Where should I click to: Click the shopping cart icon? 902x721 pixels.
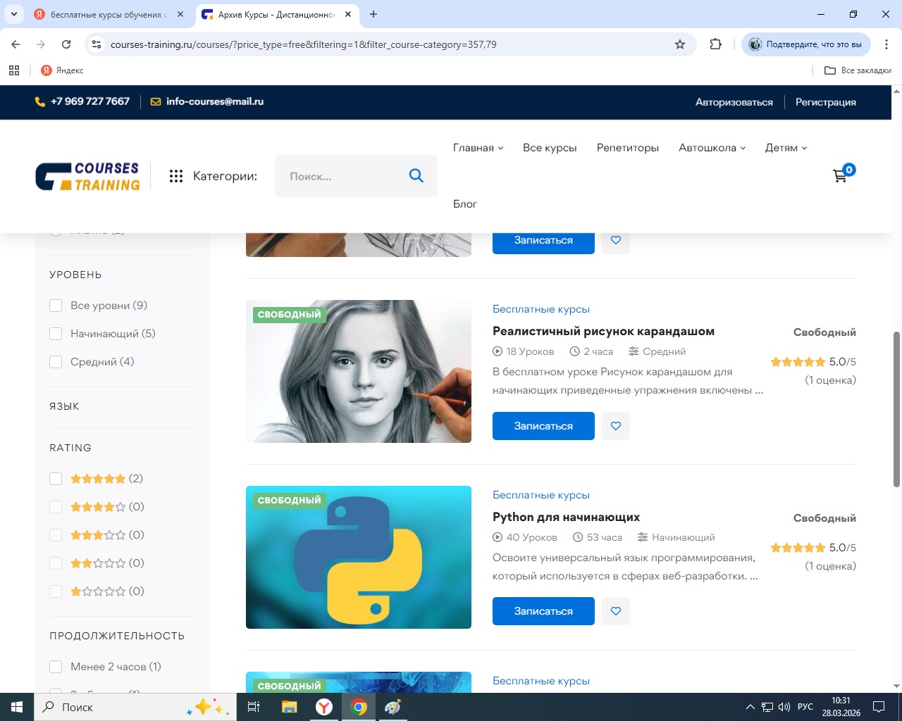(x=840, y=176)
